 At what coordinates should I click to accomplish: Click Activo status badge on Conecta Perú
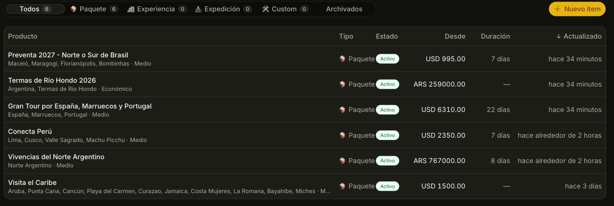point(387,135)
